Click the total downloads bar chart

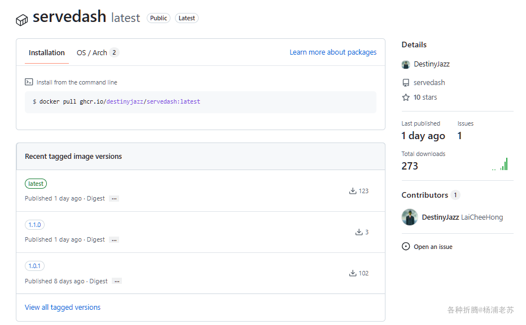[x=500, y=164]
